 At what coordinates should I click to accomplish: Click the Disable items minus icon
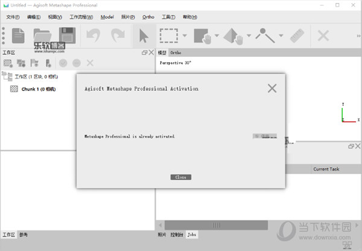point(77,63)
